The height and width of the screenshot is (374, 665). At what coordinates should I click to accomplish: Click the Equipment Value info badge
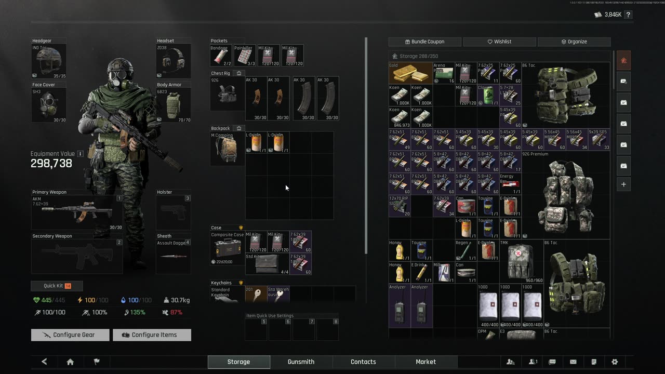[80, 154]
